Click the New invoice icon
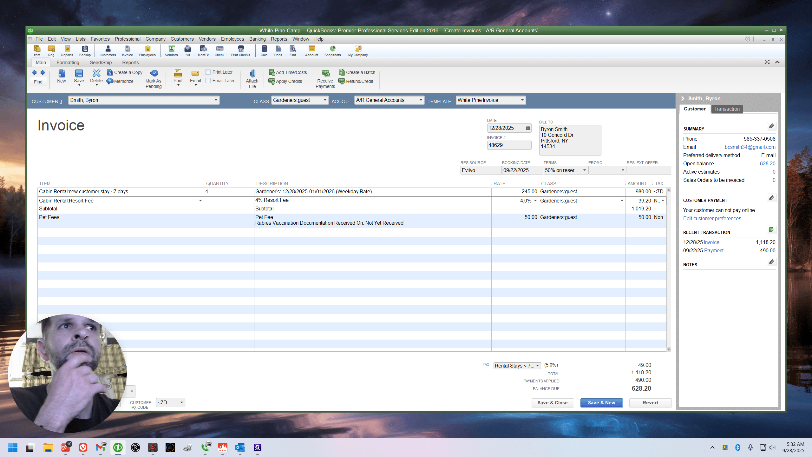Image resolution: width=812 pixels, height=457 pixels. [62, 76]
